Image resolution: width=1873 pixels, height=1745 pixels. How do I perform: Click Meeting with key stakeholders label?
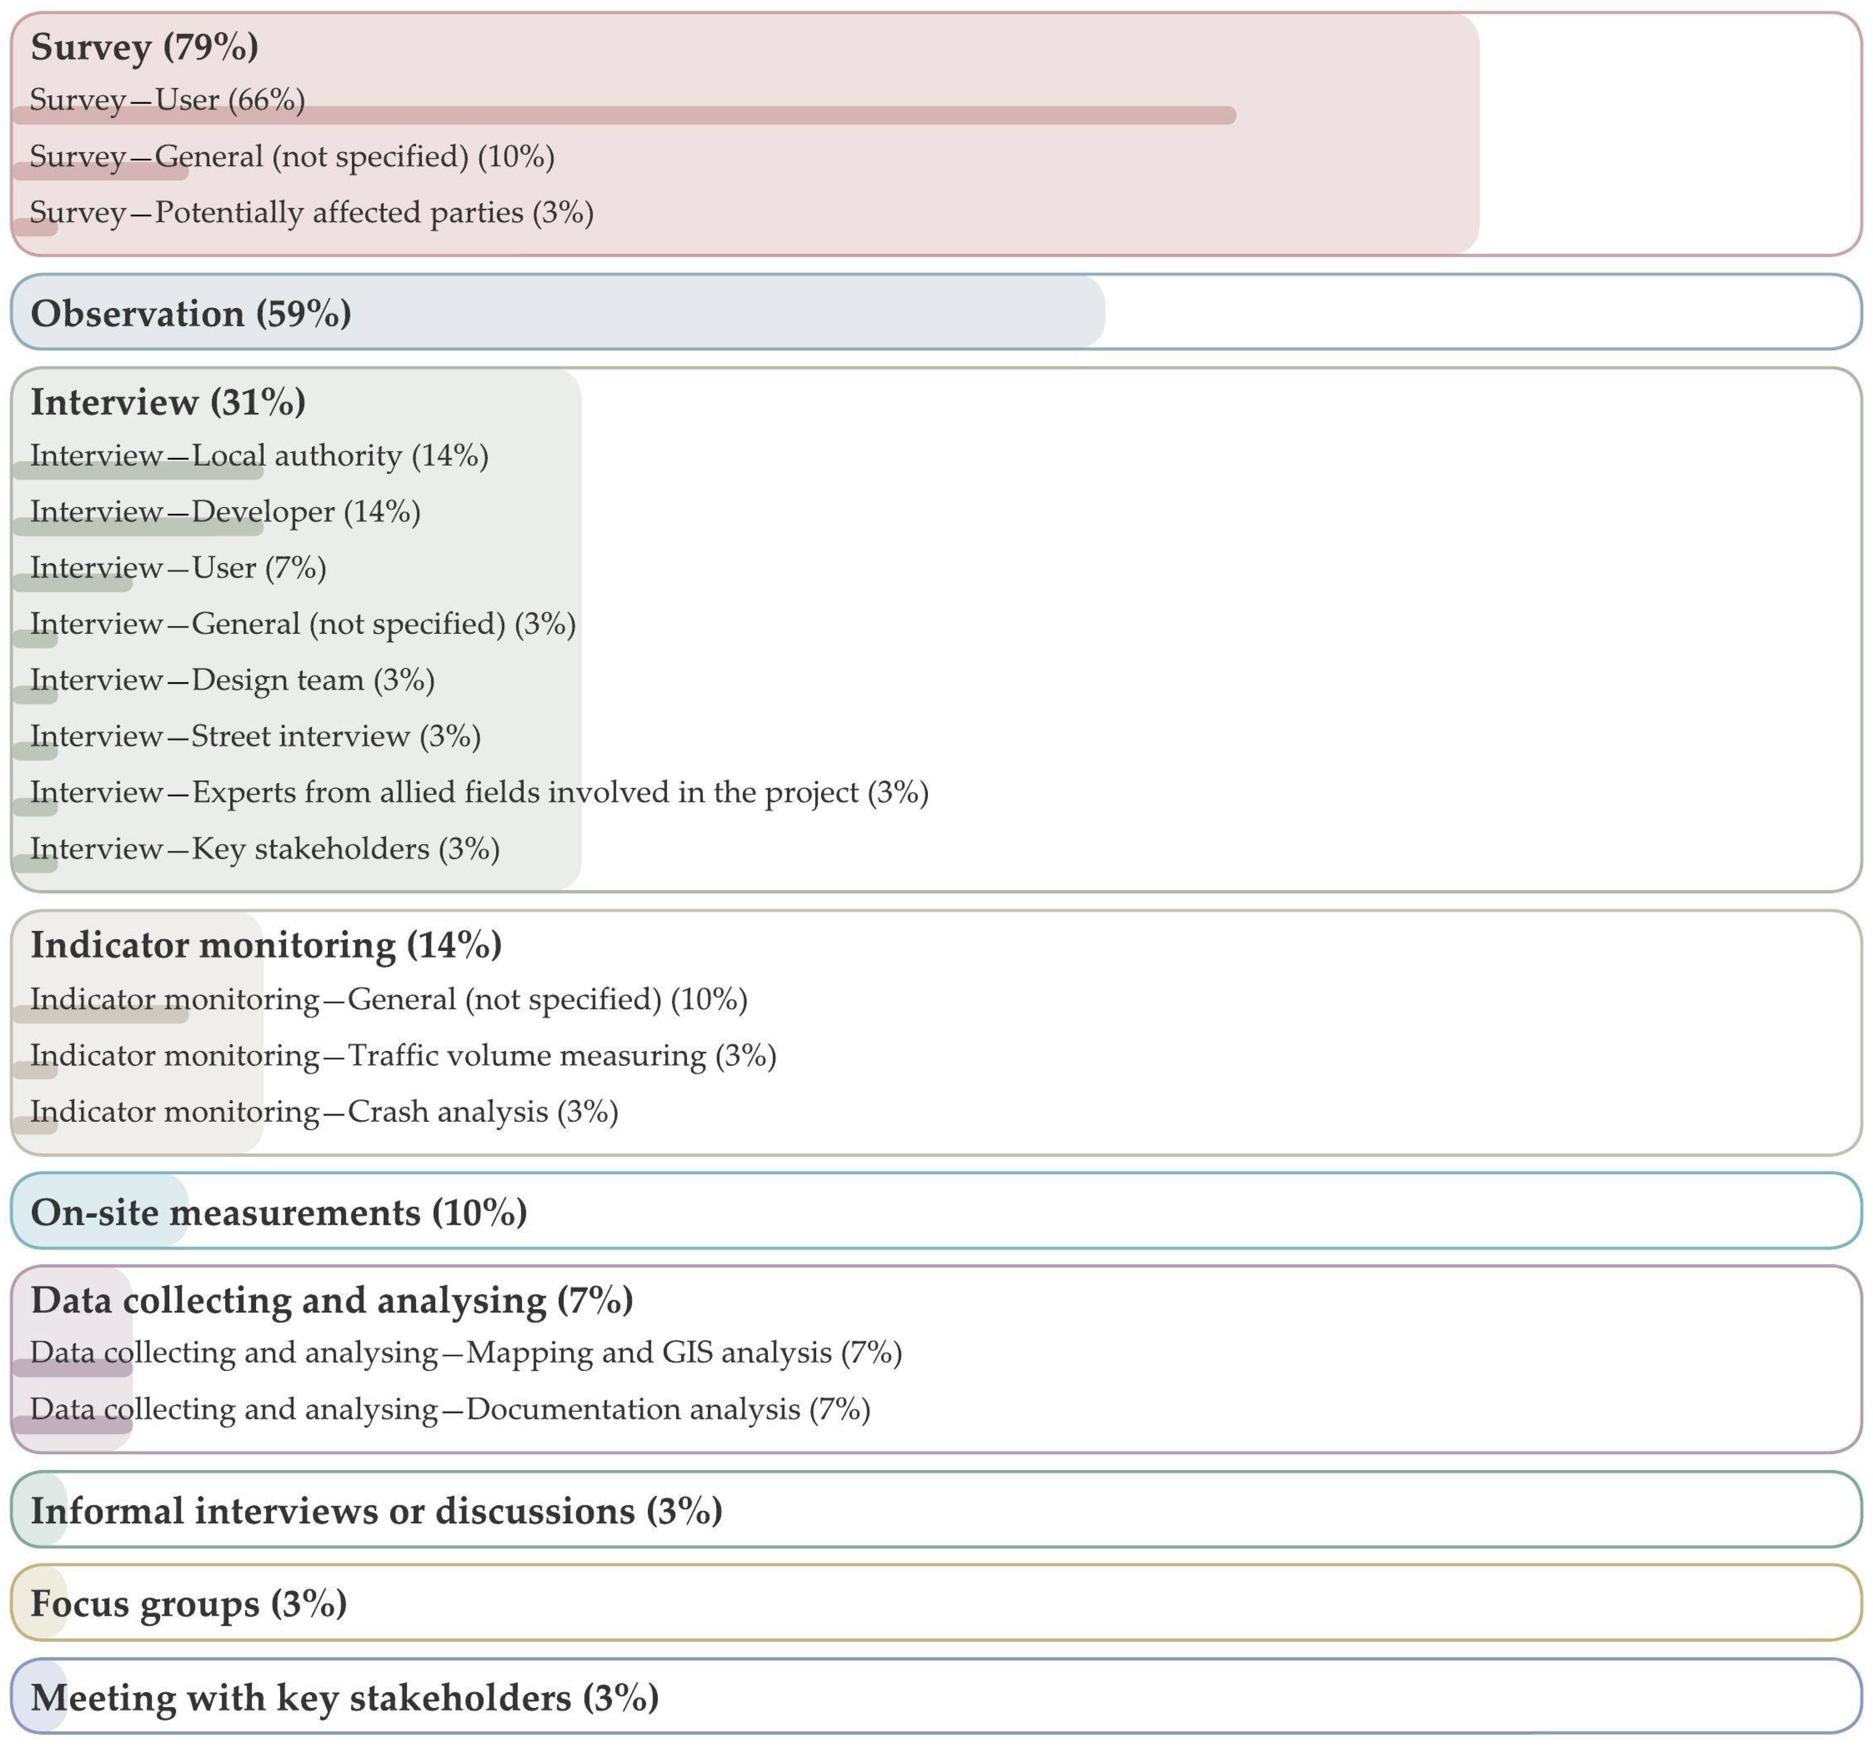pos(345,1698)
